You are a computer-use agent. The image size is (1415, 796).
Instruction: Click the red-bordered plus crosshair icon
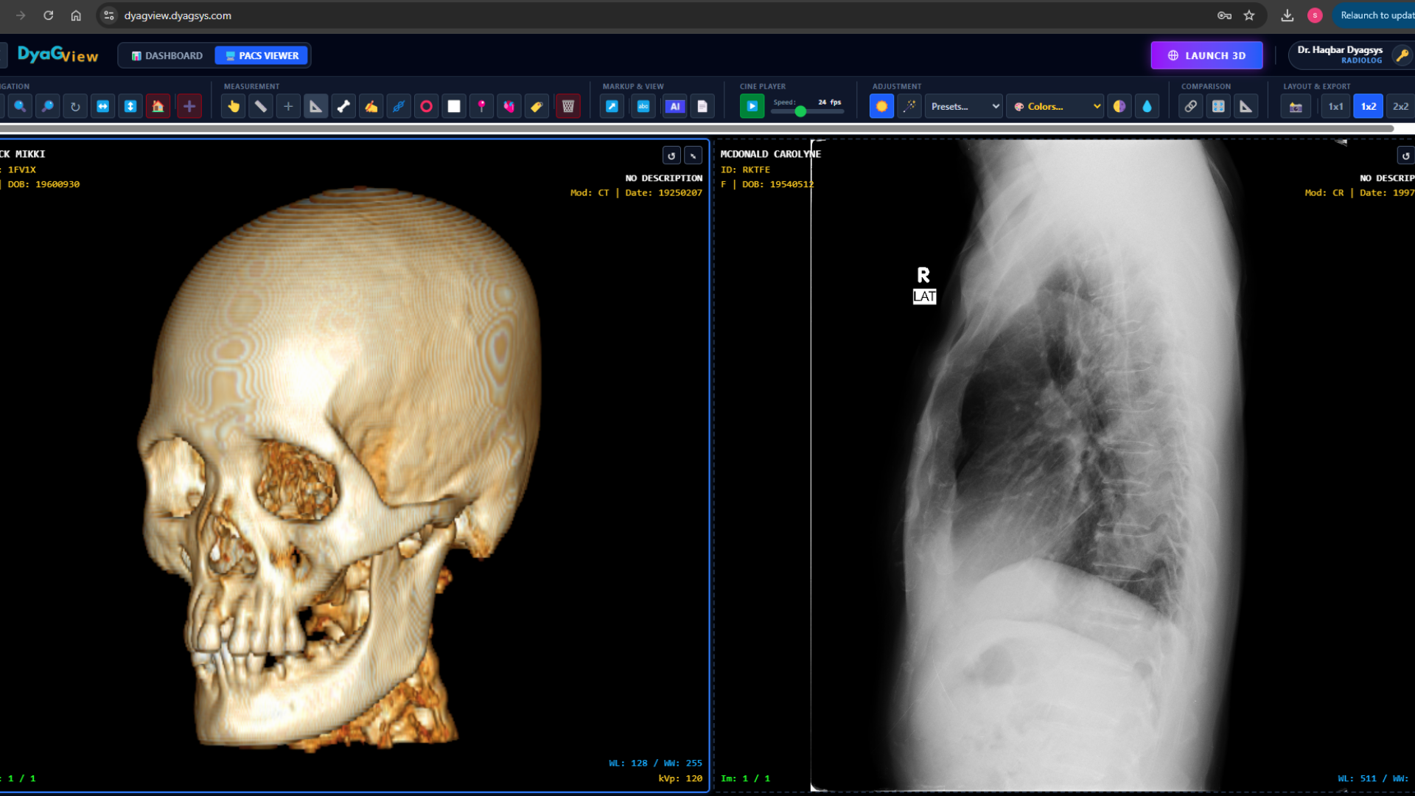coord(189,106)
